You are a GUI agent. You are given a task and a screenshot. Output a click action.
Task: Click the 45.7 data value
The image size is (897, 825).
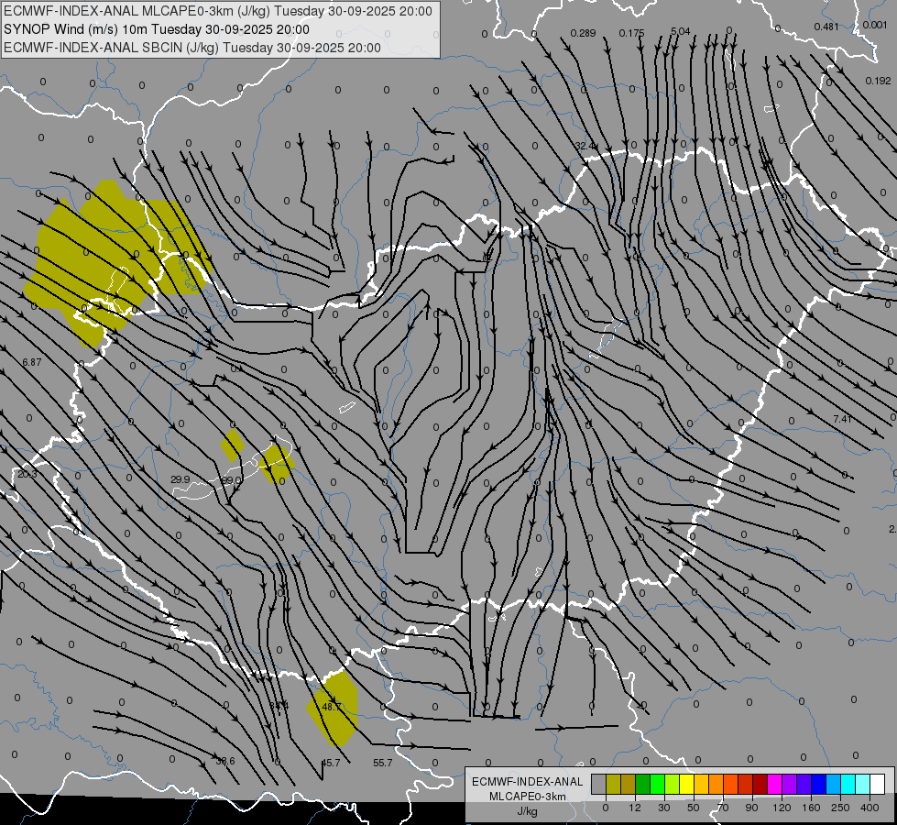[x=331, y=763]
